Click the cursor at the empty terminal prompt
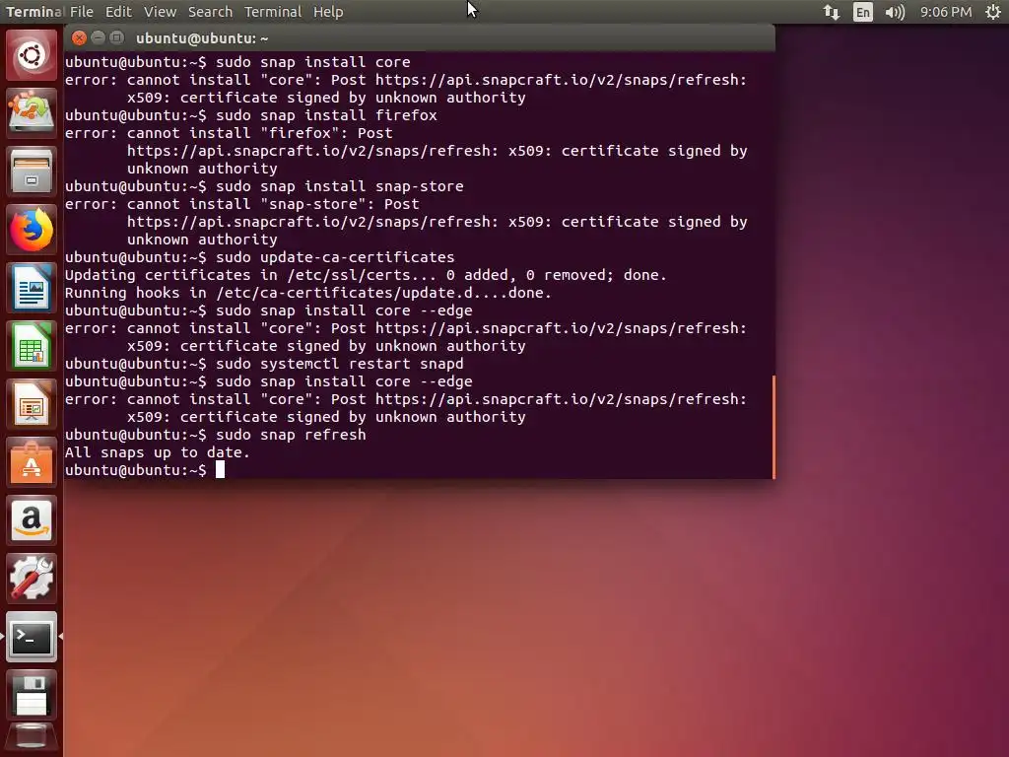 tap(220, 470)
